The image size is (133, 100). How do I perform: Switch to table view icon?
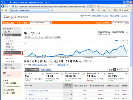coord(115,70)
